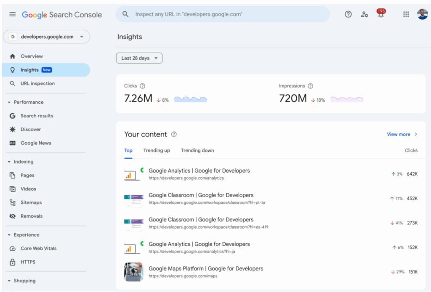Collapse the Performance sidebar section
431x292 pixels.
[x=10, y=103]
